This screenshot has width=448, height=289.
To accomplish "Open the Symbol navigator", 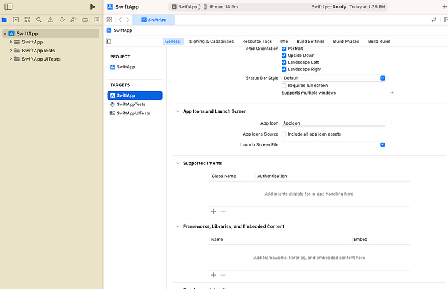I will pyautogui.click(x=28, y=20).
